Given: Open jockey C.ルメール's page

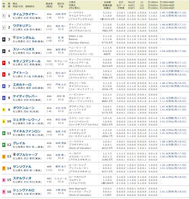Looking at the screenshot, I should pyautogui.click(x=61, y=179).
